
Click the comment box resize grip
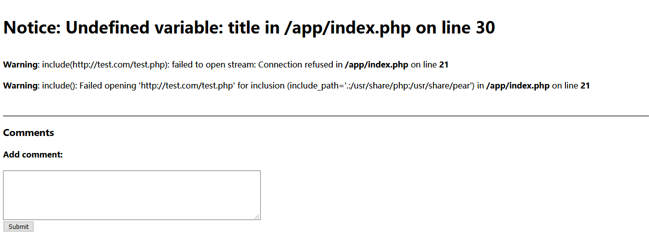[x=257, y=216]
